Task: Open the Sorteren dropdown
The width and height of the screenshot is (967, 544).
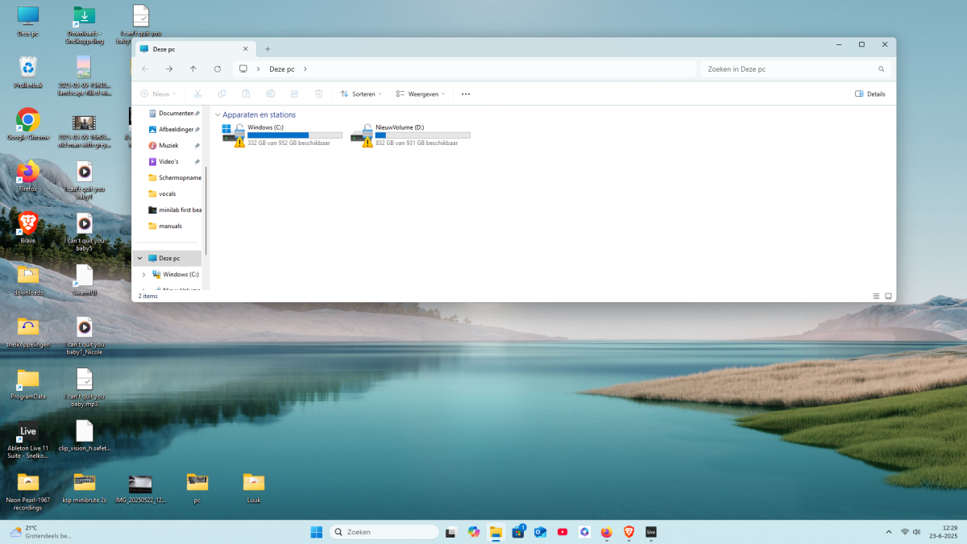Action: (x=361, y=93)
